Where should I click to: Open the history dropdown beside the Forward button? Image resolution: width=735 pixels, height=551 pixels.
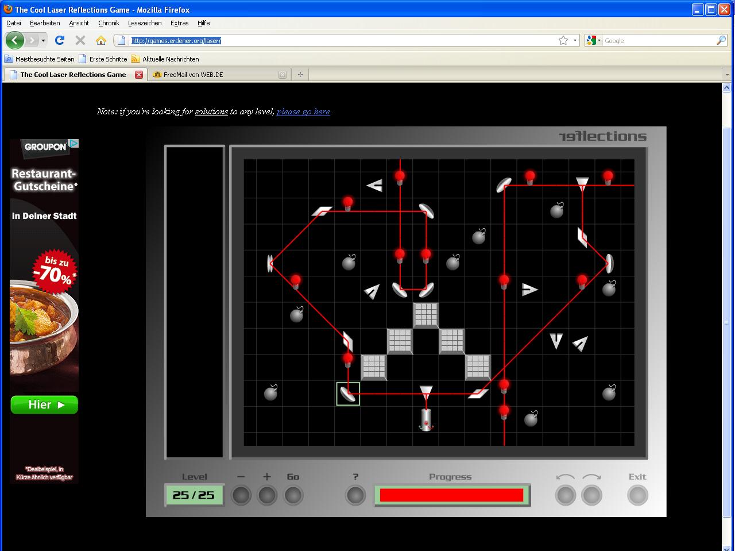coord(44,41)
